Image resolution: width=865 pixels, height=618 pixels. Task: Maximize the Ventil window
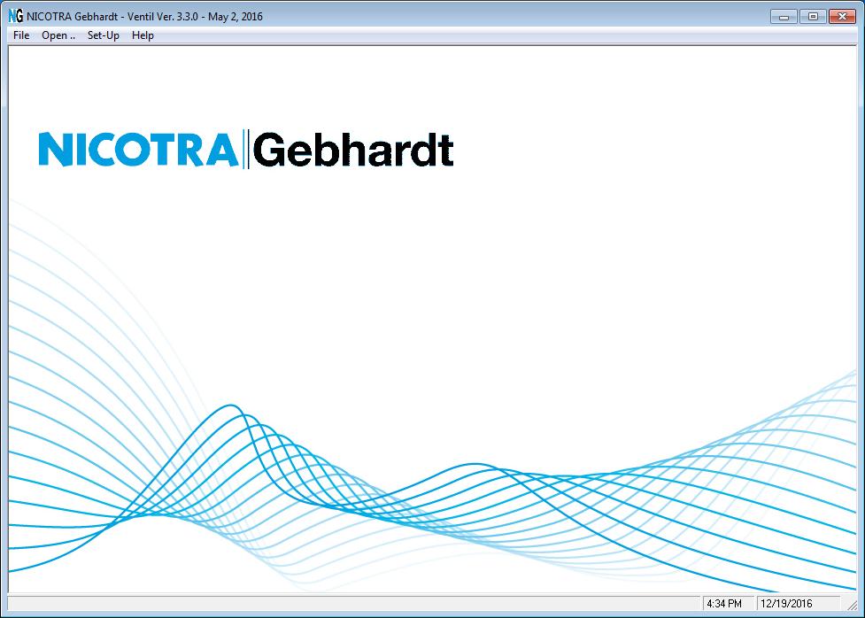tap(813, 17)
